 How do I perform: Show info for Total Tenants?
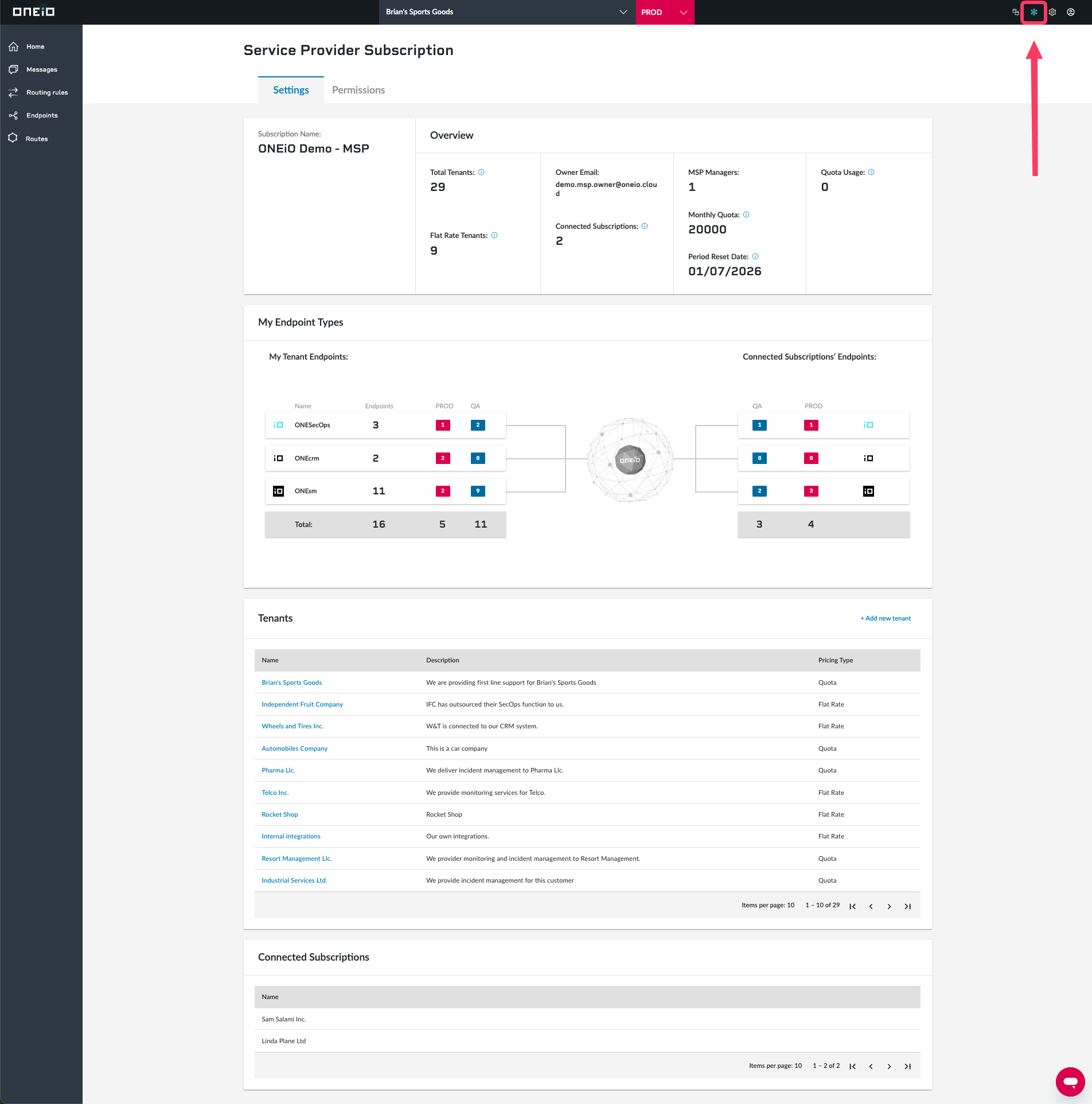tap(481, 172)
